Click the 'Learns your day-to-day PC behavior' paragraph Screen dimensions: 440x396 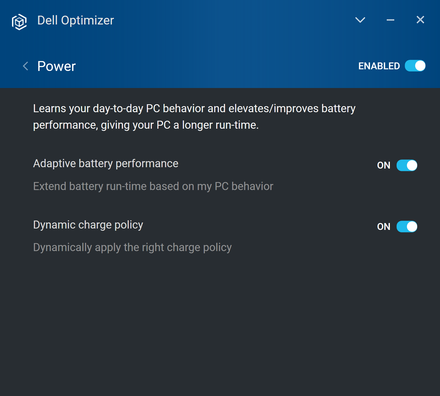coord(194,117)
